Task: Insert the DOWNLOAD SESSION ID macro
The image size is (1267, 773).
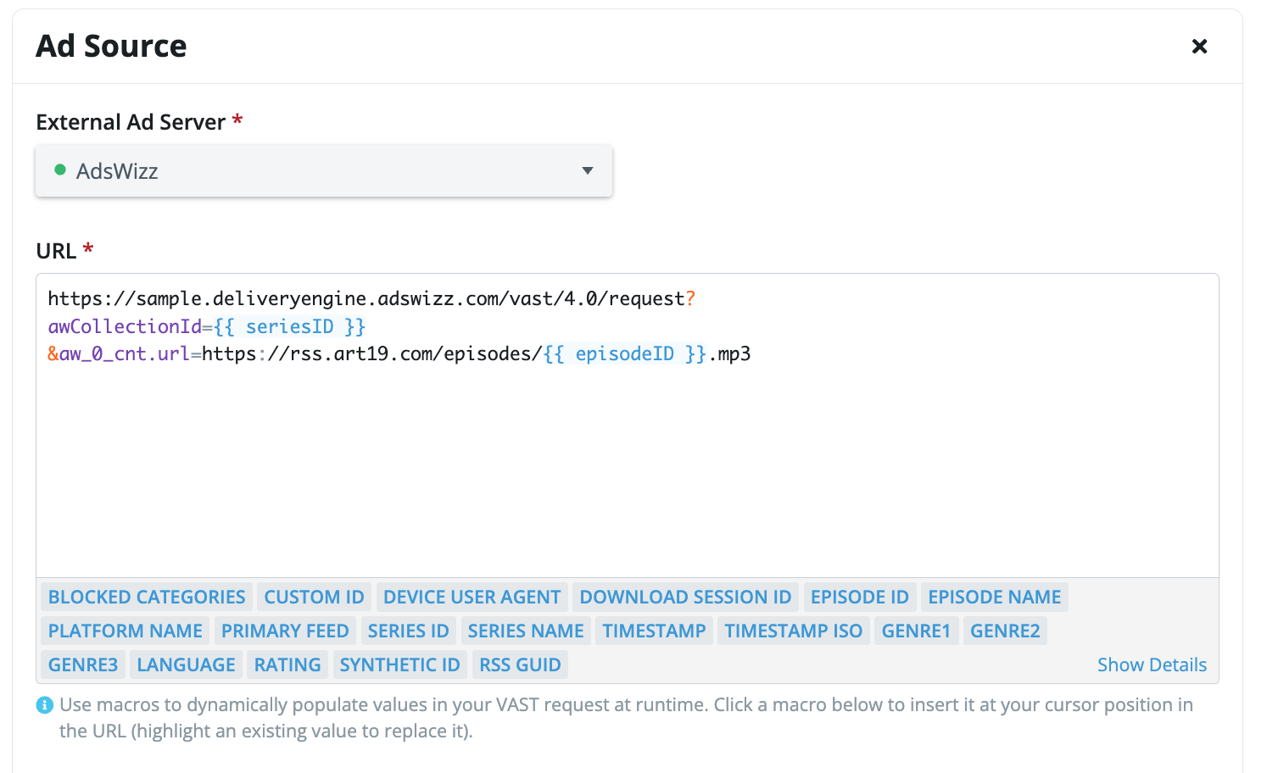Action: coord(685,597)
